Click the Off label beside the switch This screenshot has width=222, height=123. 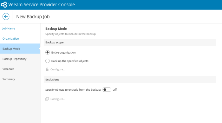click(x=115, y=90)
